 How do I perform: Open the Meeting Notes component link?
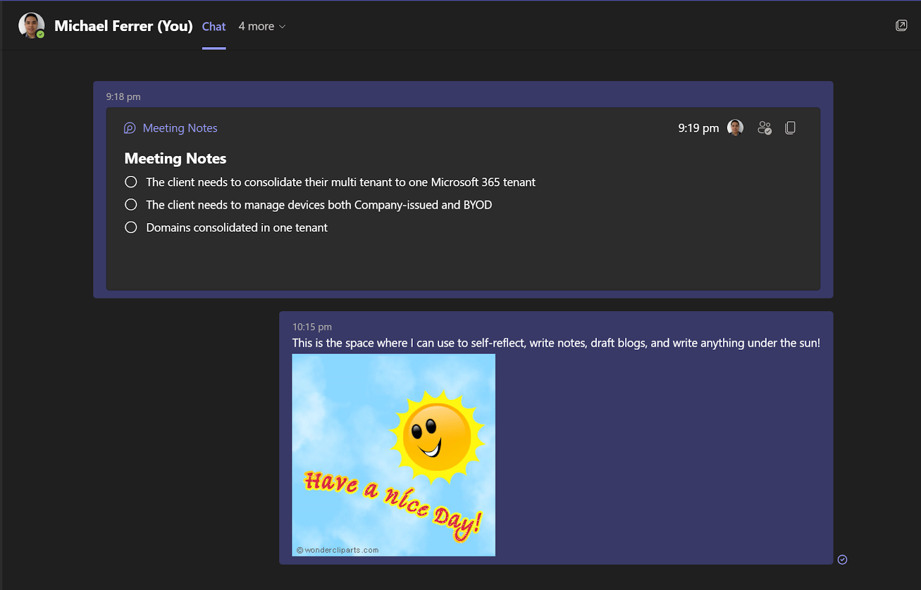180,128
